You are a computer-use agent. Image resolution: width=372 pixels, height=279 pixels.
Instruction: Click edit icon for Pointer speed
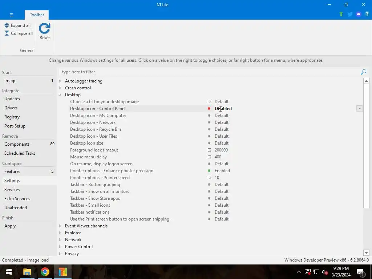[x=209, y=177]
